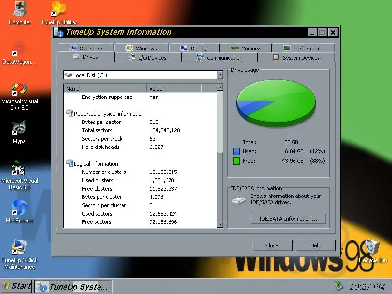Select the Sectors per track row

click(x=141, y=139)
